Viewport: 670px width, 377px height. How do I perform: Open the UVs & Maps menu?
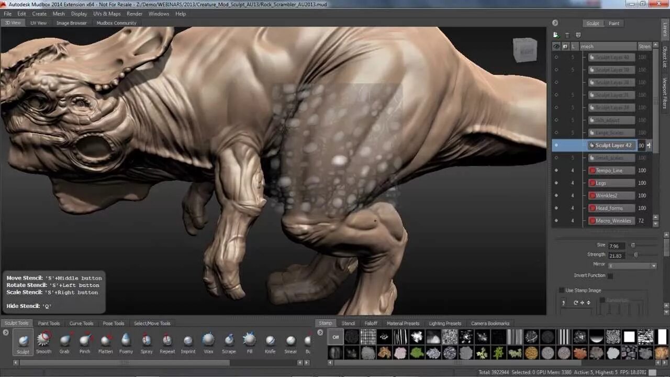(x=107, y=14)
